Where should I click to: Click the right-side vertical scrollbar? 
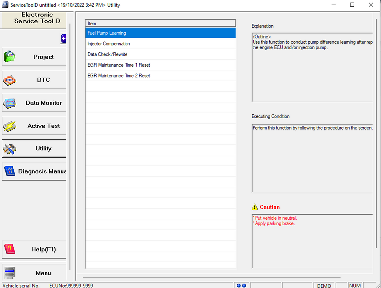point(377,134)
